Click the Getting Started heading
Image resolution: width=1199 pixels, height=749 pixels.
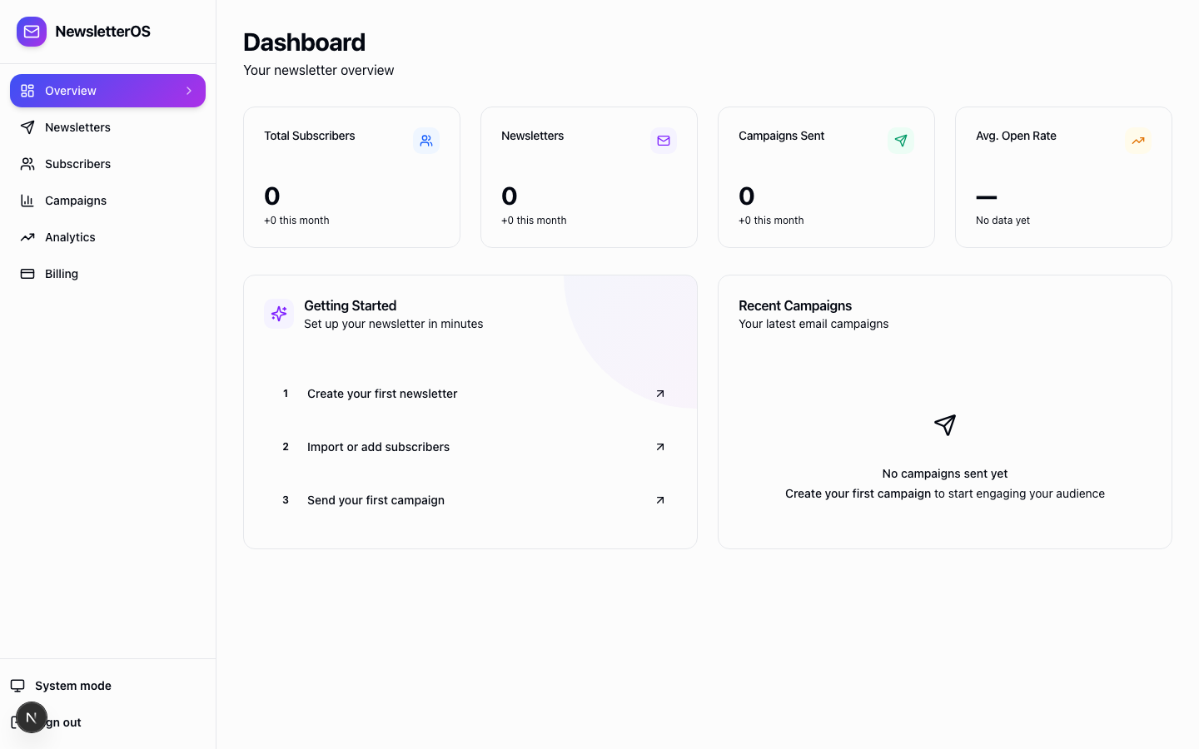click(351, 305)
